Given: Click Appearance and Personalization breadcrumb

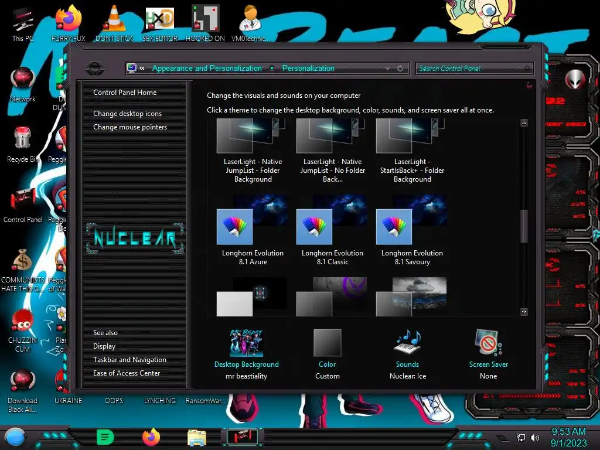Looking at the screenshot, I should click(x=207, y=68).
